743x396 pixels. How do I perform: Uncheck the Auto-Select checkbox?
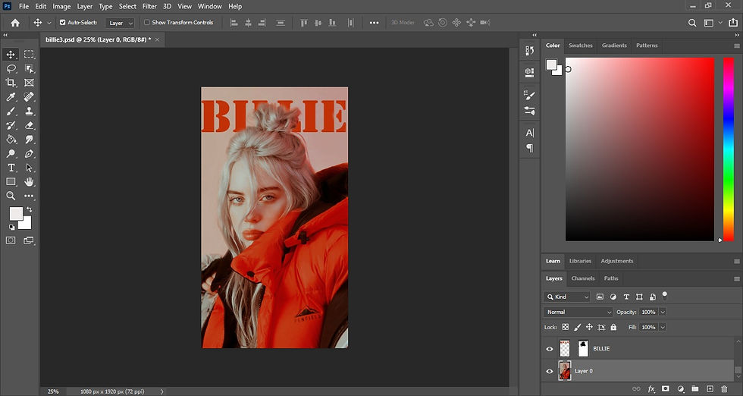click(63, 23)
